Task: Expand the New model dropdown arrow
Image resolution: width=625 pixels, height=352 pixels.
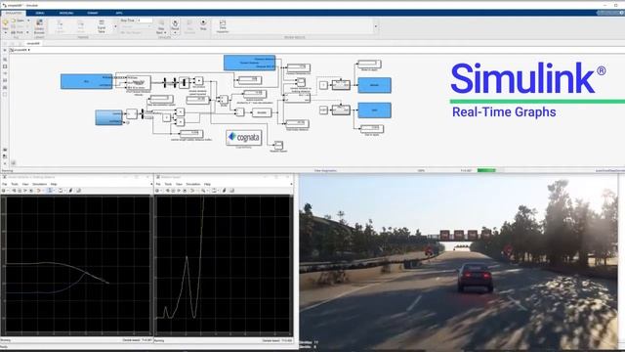Action: 5,32
